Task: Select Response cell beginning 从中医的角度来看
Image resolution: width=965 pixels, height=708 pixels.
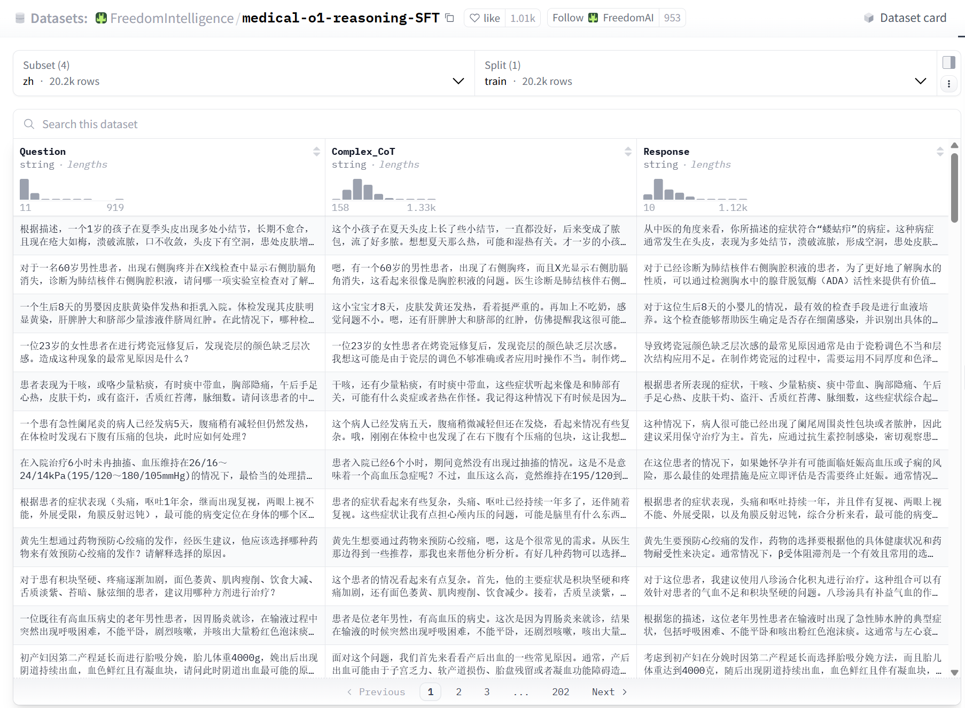Action: click(x=793, y=235)
